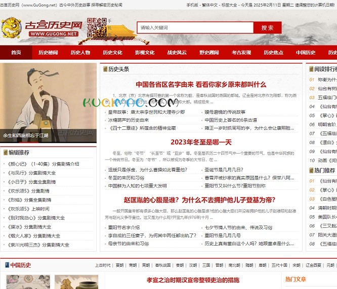
Task: Open the 历史秘闻 nav tab
Action: (48, 53)
